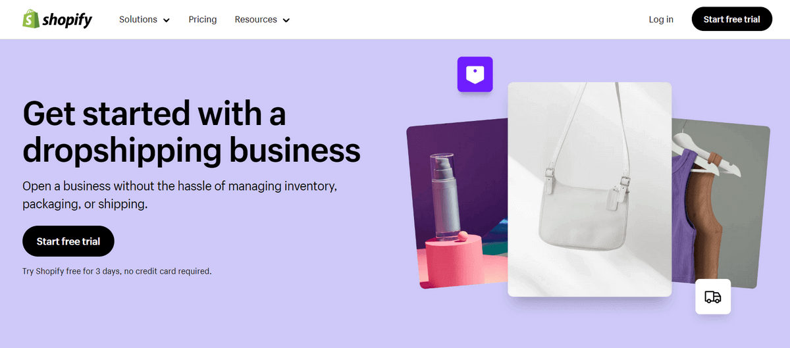Select the hanging tank tops image
This screenshot has width=790, height=348.
point(720,203)
